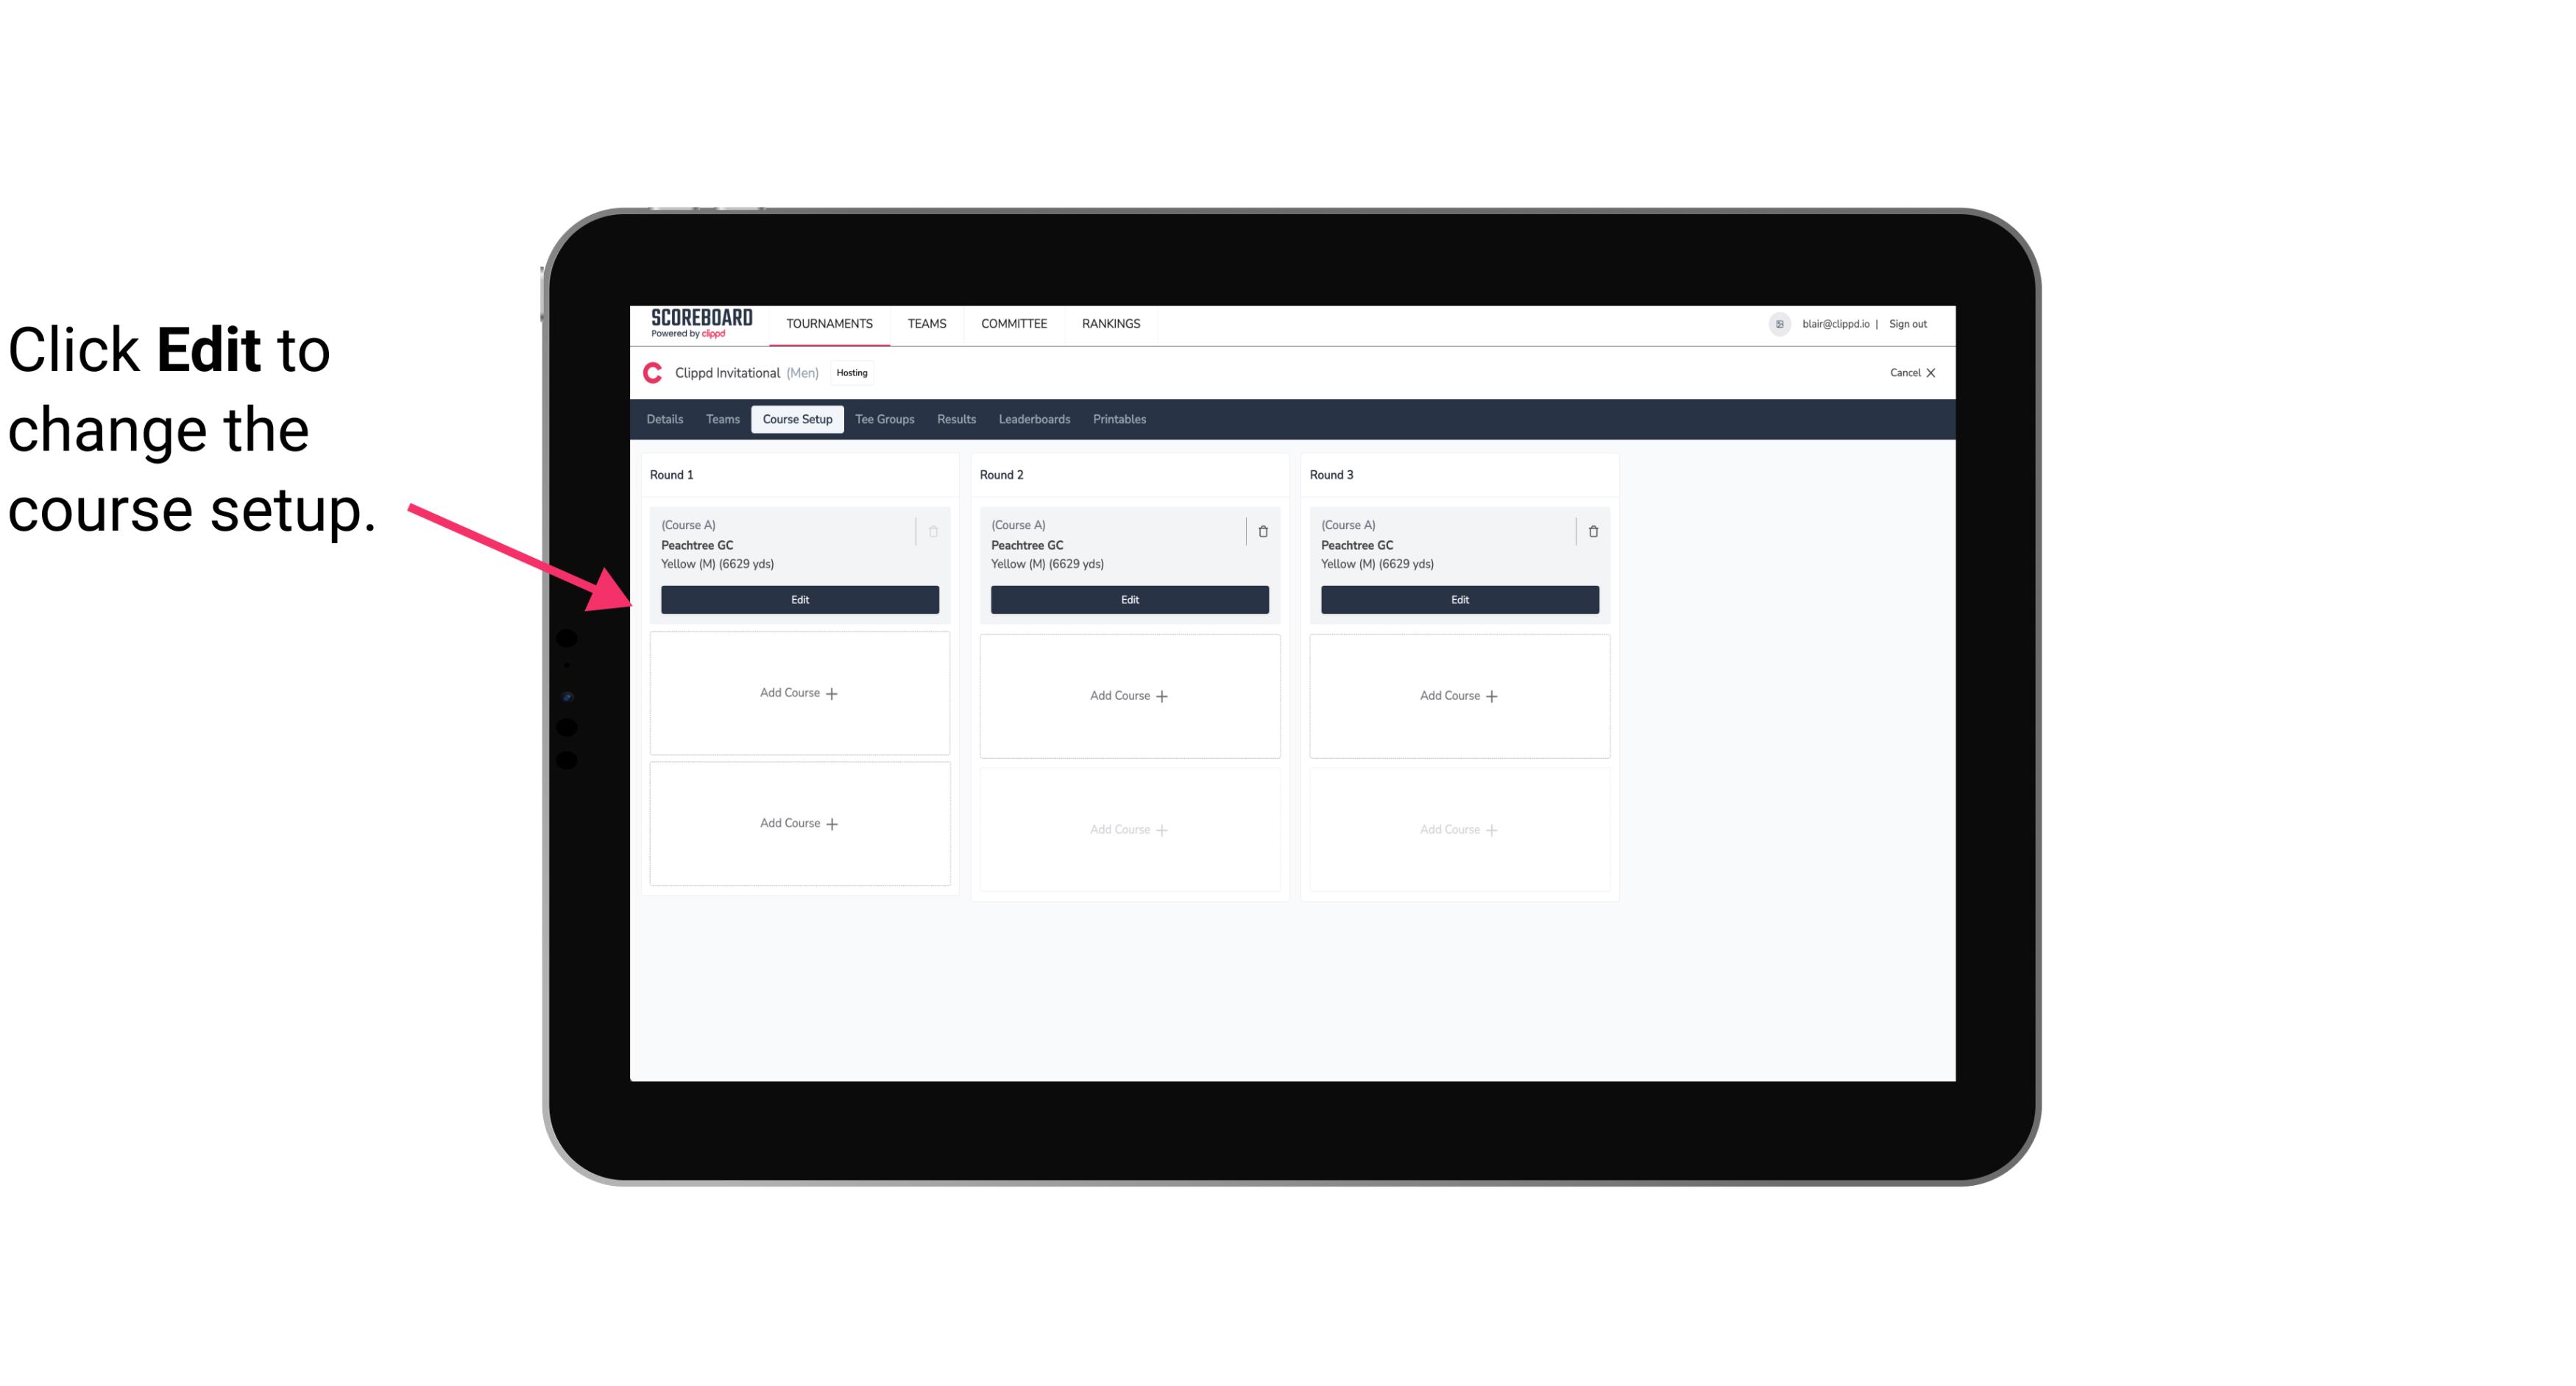Click Edit button for Round 1 course
The image size is (2576, 1386).
click(x=799, y=598)
